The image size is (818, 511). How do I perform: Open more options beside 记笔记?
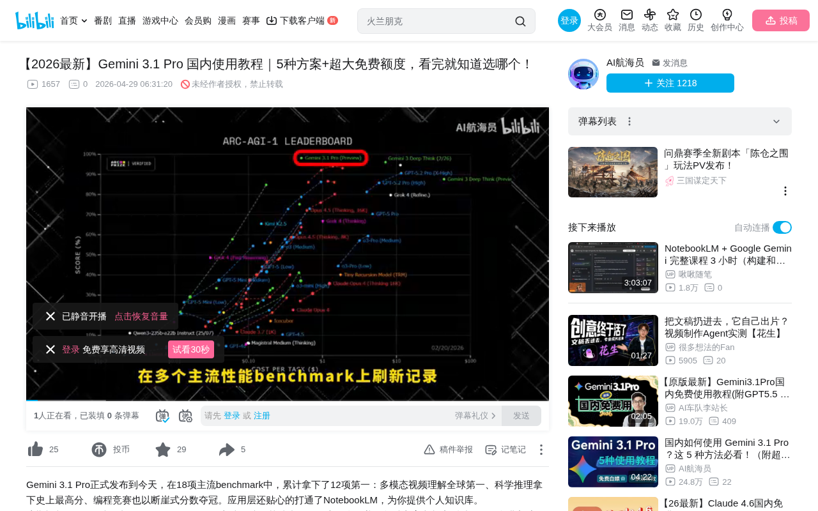pos(541,450)
